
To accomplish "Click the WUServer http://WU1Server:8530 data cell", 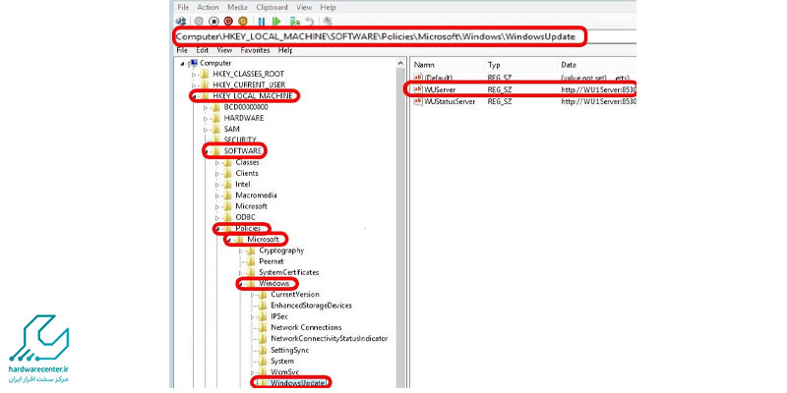I will (x=598, y=89).
